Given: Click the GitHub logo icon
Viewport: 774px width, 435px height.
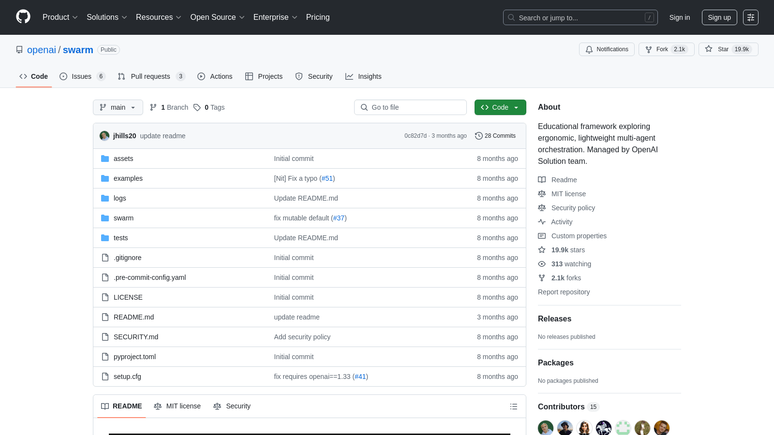Looking at the screenshot, I should (x=23, y=17).
